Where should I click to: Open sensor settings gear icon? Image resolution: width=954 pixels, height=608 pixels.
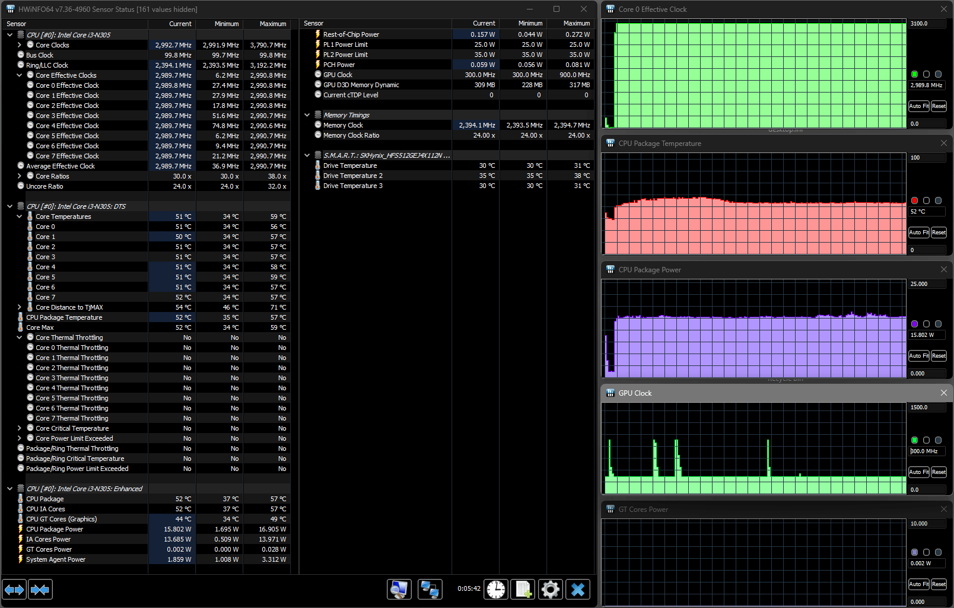[x=551, y=590]
